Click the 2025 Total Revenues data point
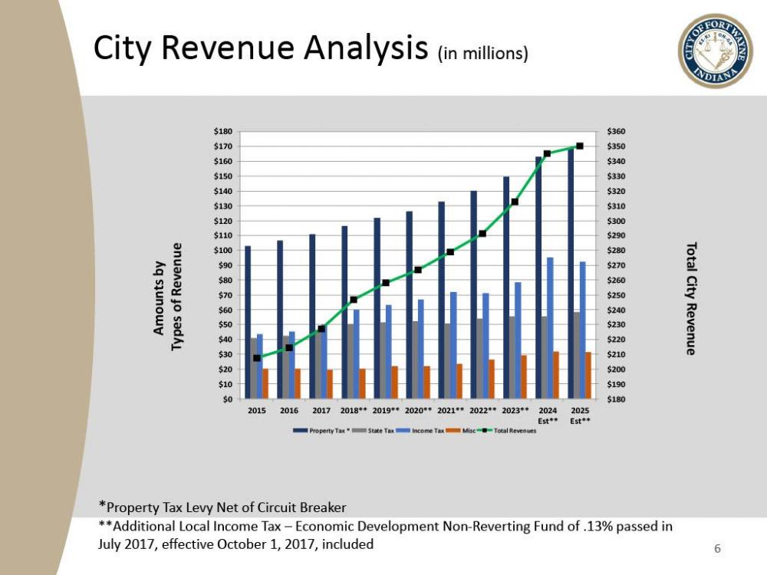Screen dimensions: 767x575 pyautogui.click(x=579, y=144)
